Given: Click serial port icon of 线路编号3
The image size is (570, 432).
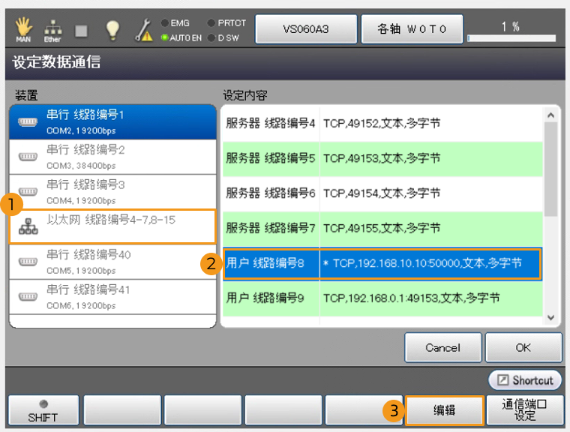Looking at the screenshot, I should tap(28, 191).
